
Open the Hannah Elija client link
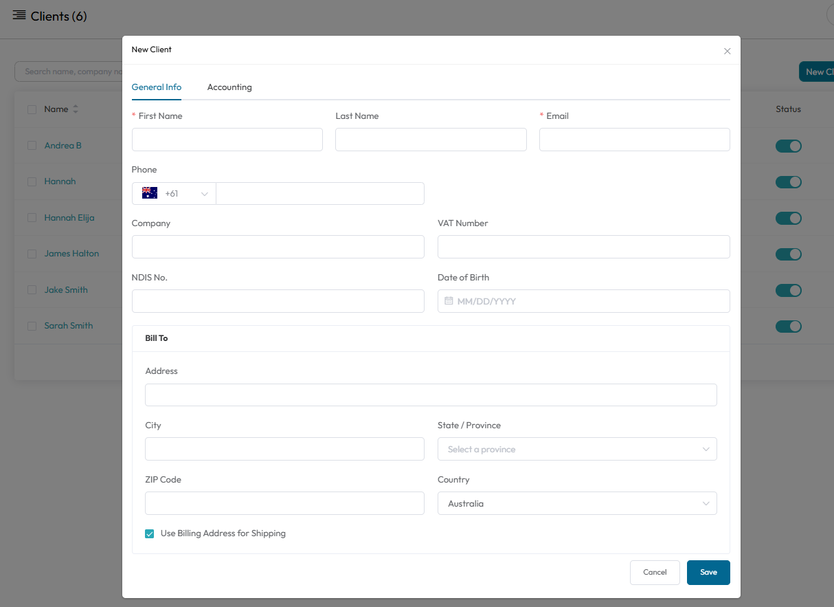[69, 217]
